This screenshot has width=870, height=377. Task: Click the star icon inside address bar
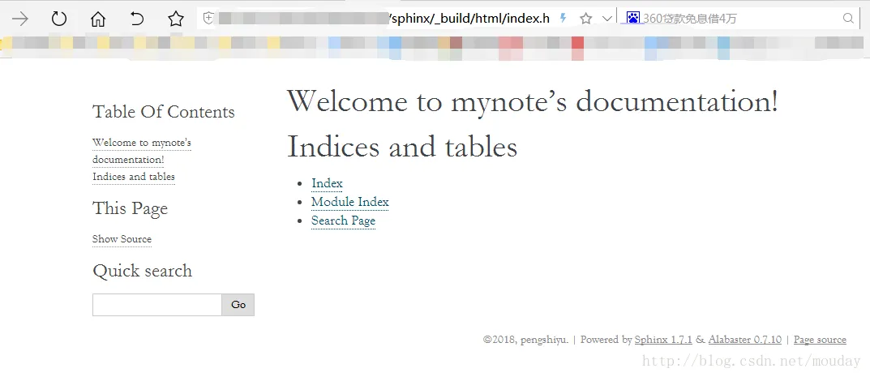tap(586, 19)
